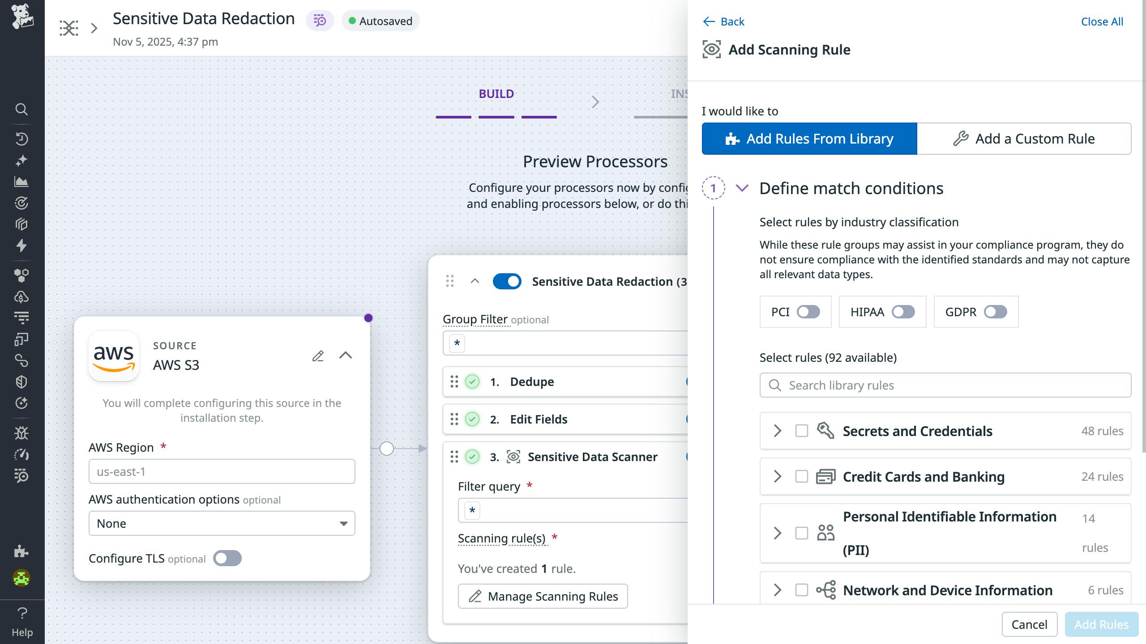Collapse the Define match conditions section
1146x644 pixels.
743,188
